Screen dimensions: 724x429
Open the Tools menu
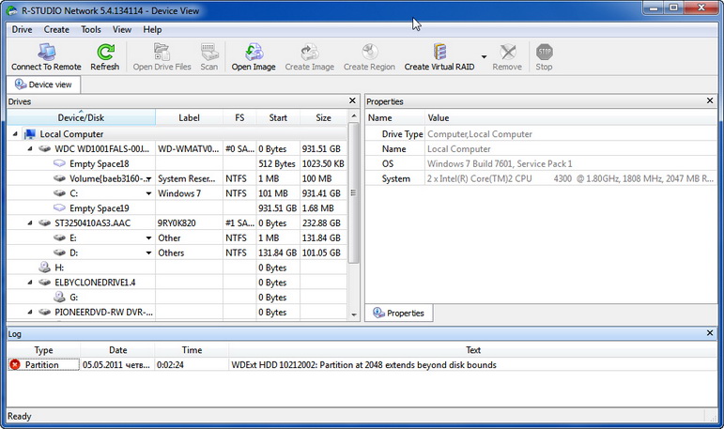click(x=91, y=29)
